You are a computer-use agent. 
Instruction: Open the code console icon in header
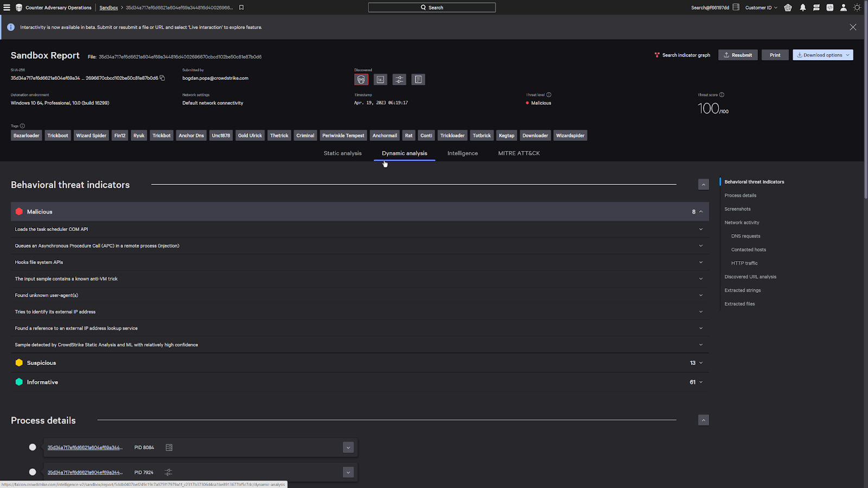[x=829, y=8]
